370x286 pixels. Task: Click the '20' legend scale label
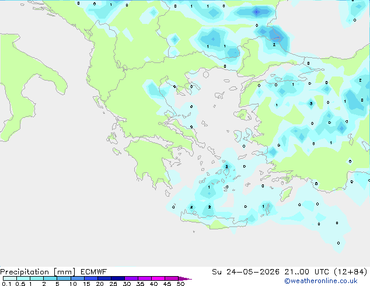100,284
